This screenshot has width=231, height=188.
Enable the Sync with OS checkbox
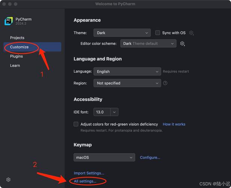158,33
